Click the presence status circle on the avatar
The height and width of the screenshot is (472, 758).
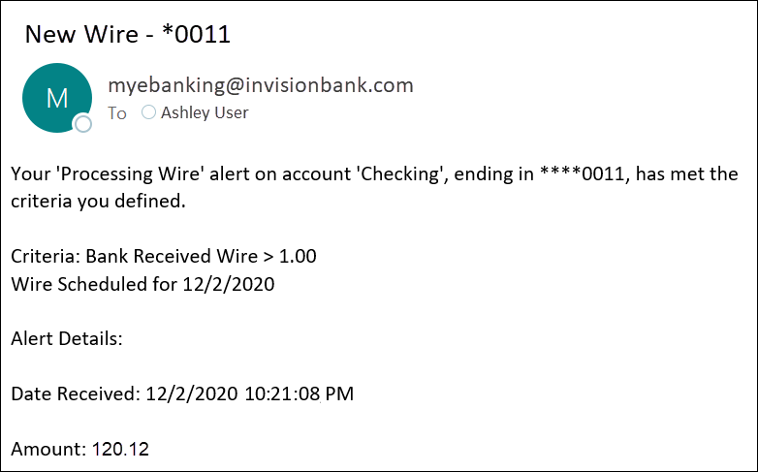click(x=83, y=123)
